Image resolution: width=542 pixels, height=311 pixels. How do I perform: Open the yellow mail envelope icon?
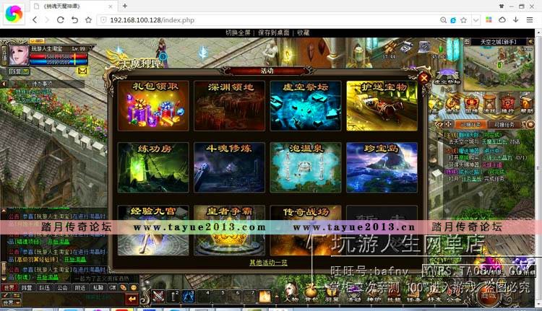click(x=82, y=71)
